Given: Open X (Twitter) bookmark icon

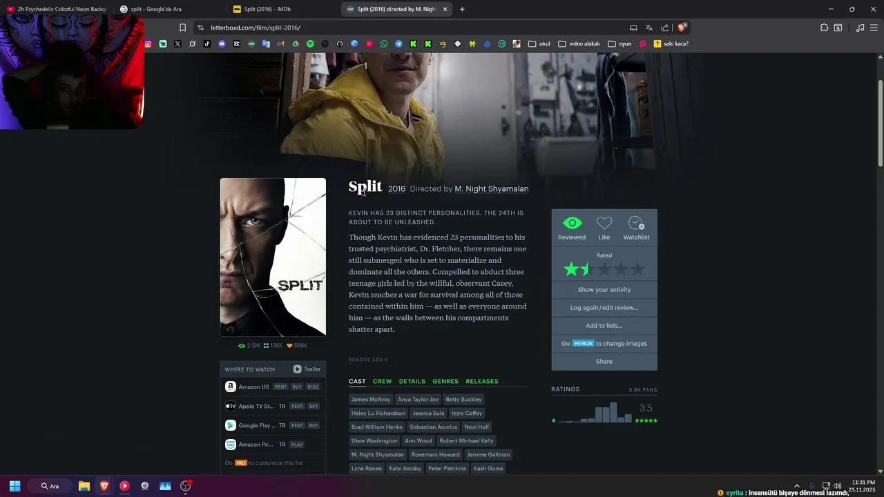Looking at the screenshot, I should (x=177, y=43).
